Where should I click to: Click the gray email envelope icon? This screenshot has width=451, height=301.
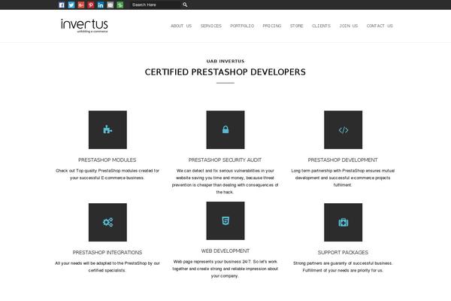tap(110, 5)
